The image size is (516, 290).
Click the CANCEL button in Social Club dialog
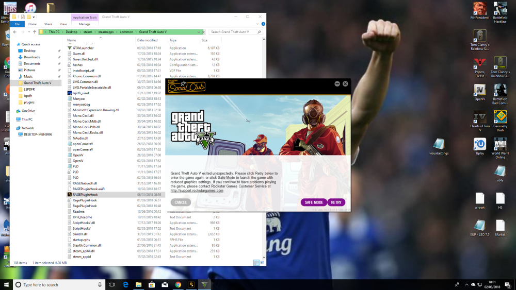coord(180,202)
